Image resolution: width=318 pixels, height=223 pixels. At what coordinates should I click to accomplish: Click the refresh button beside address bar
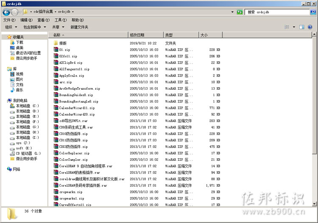point(240,12)
